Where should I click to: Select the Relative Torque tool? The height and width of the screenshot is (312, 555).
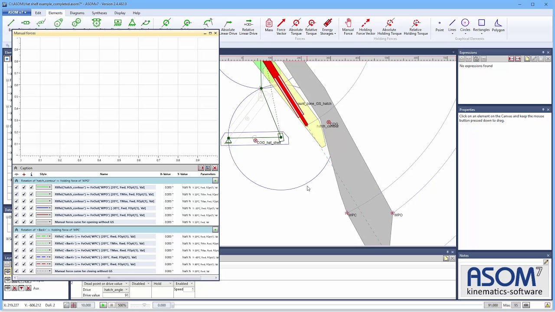click(311, 27)
